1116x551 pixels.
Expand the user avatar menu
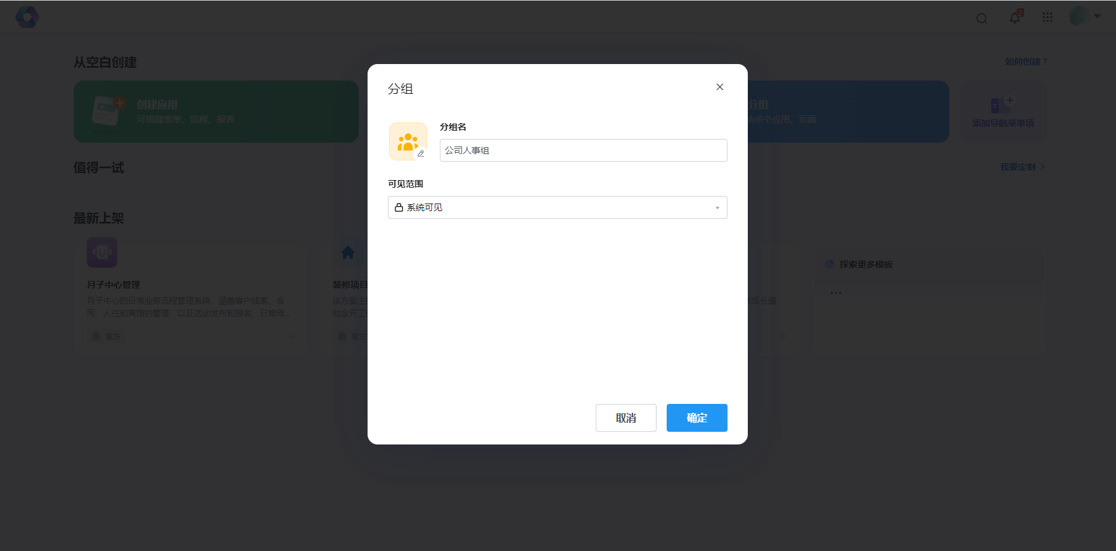1084,16
